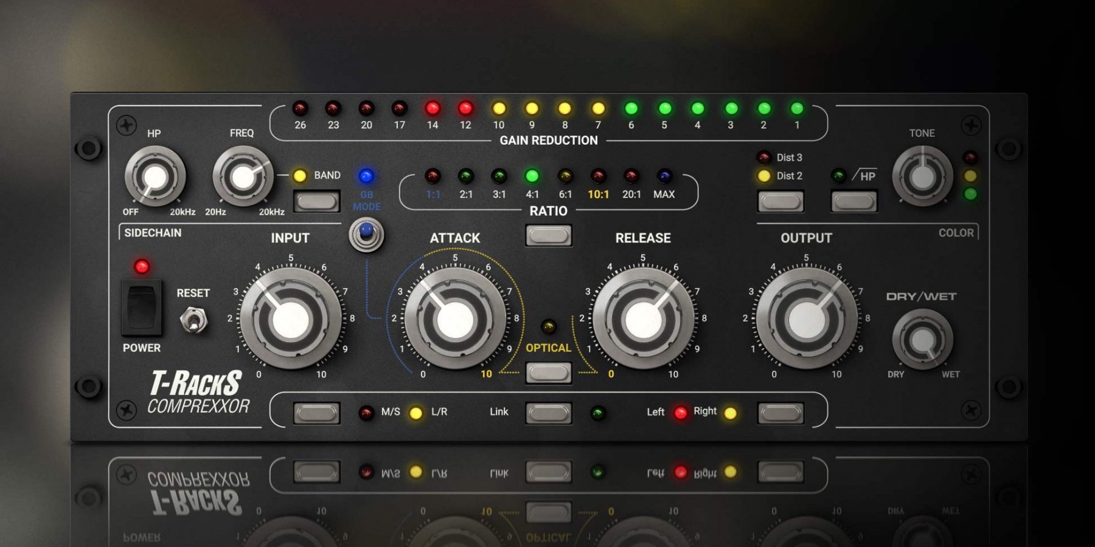Click the sidechain FREQ knob
This screenshot has width=1095, height=547.
point(243,177)
